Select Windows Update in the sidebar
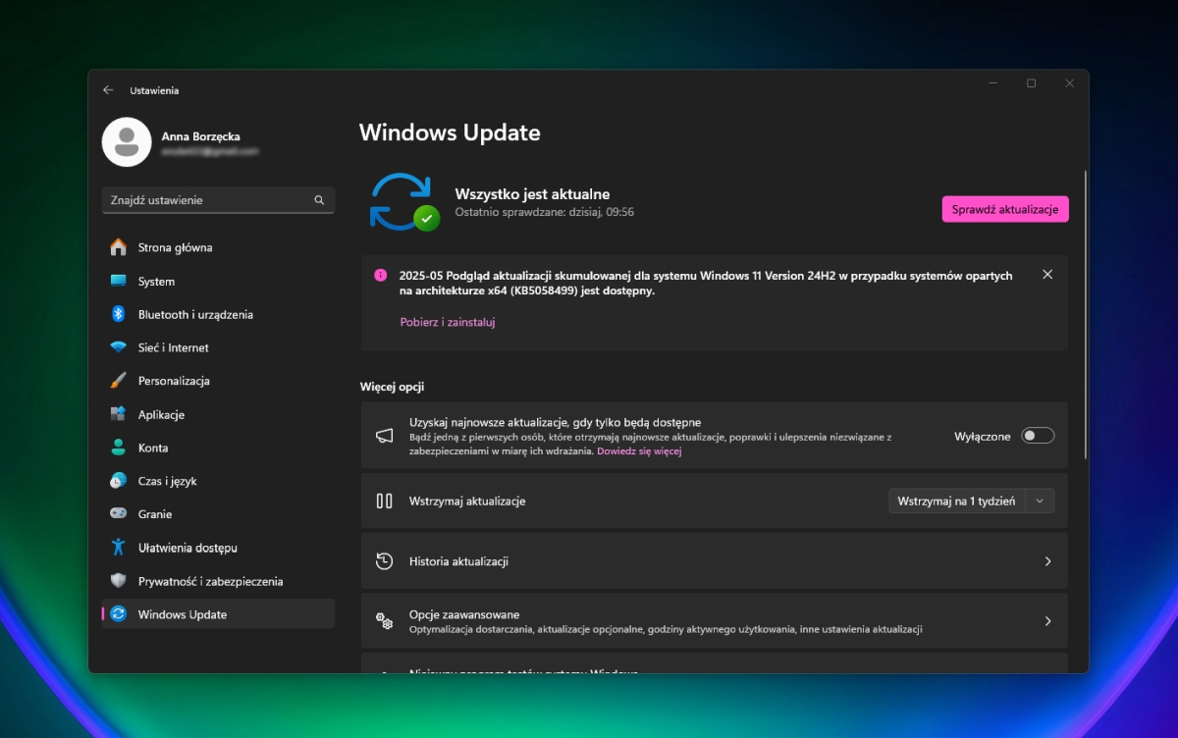 [x=218, y=614]
